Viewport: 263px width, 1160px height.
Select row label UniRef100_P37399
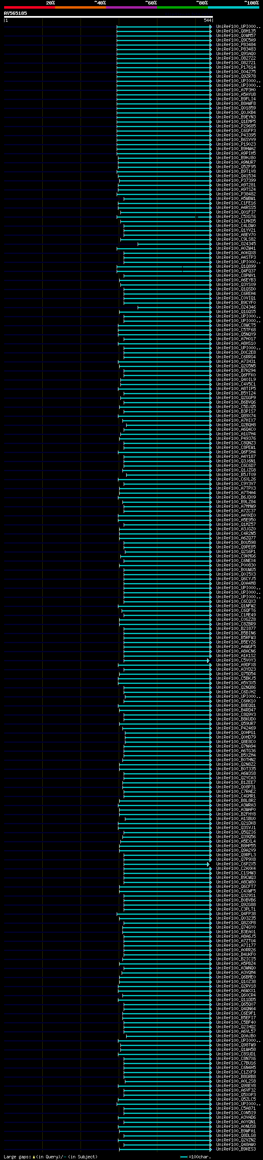tap(236, 181)
